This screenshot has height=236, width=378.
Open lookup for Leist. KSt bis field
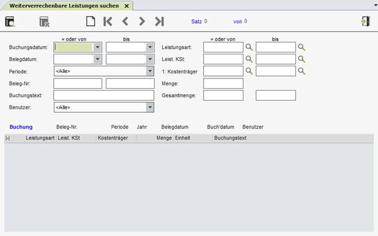301,59
